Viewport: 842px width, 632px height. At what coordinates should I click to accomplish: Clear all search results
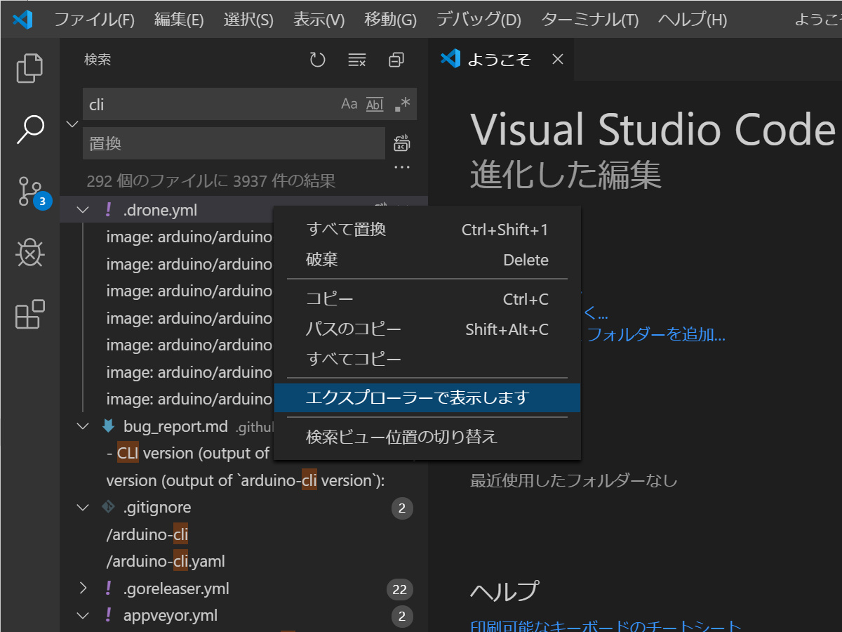pos(356,60)
